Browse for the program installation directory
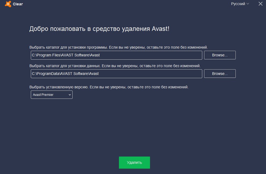The image size is (266, 174). click(220, 55)
